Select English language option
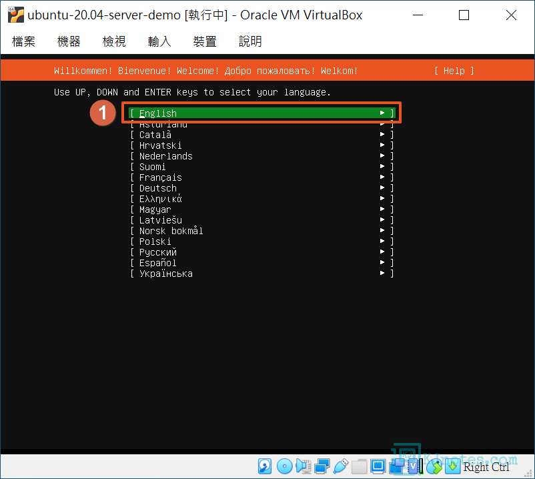Viewport: 535px width, 479px height. tap(261, 113)
